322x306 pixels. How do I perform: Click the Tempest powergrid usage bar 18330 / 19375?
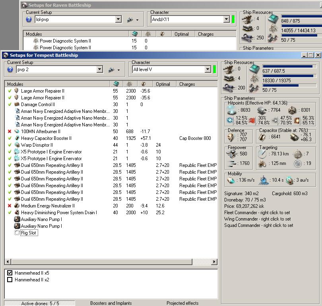click(289, 76)
